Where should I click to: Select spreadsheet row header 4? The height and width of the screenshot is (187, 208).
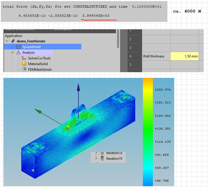pyautogui.click(x=130, y=56)
